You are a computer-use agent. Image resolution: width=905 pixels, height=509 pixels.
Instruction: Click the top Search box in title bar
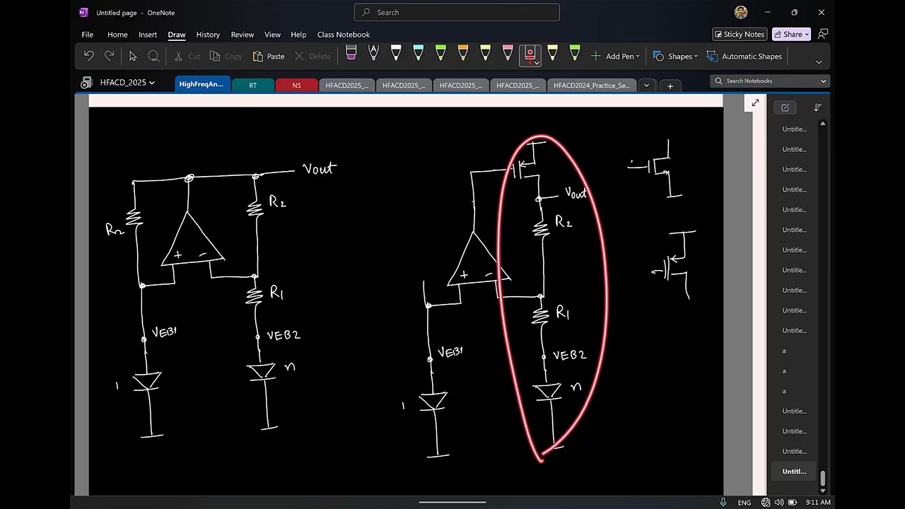(457, 12)
